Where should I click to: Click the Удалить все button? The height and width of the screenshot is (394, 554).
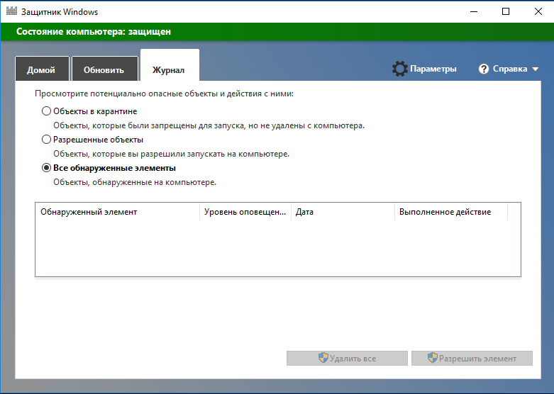347,359
